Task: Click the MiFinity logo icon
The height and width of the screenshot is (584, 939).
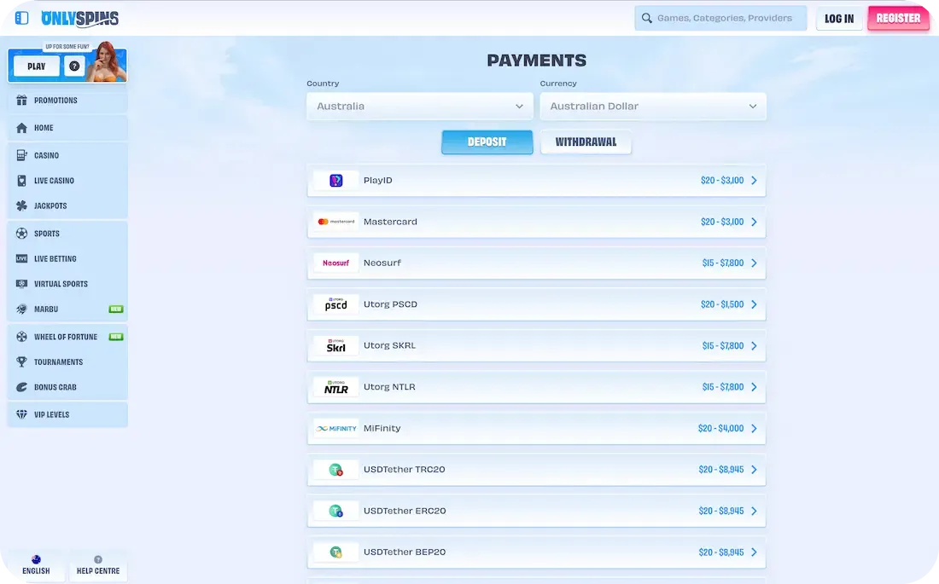Action: click(x=336, y=428)
